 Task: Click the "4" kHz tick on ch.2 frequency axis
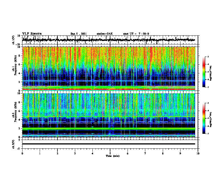point(20,120)
